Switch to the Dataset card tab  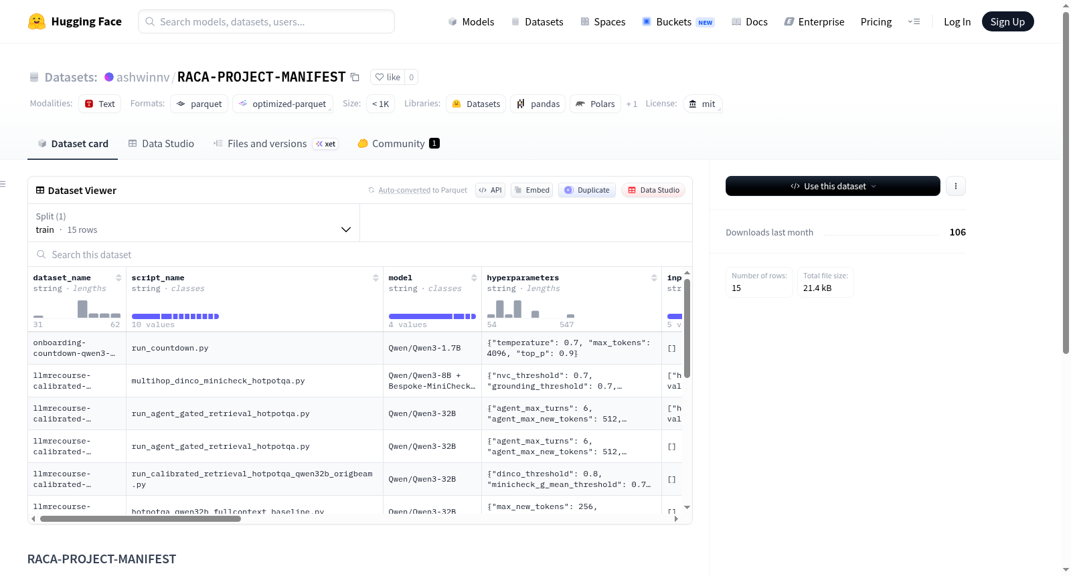coord(72,143)
